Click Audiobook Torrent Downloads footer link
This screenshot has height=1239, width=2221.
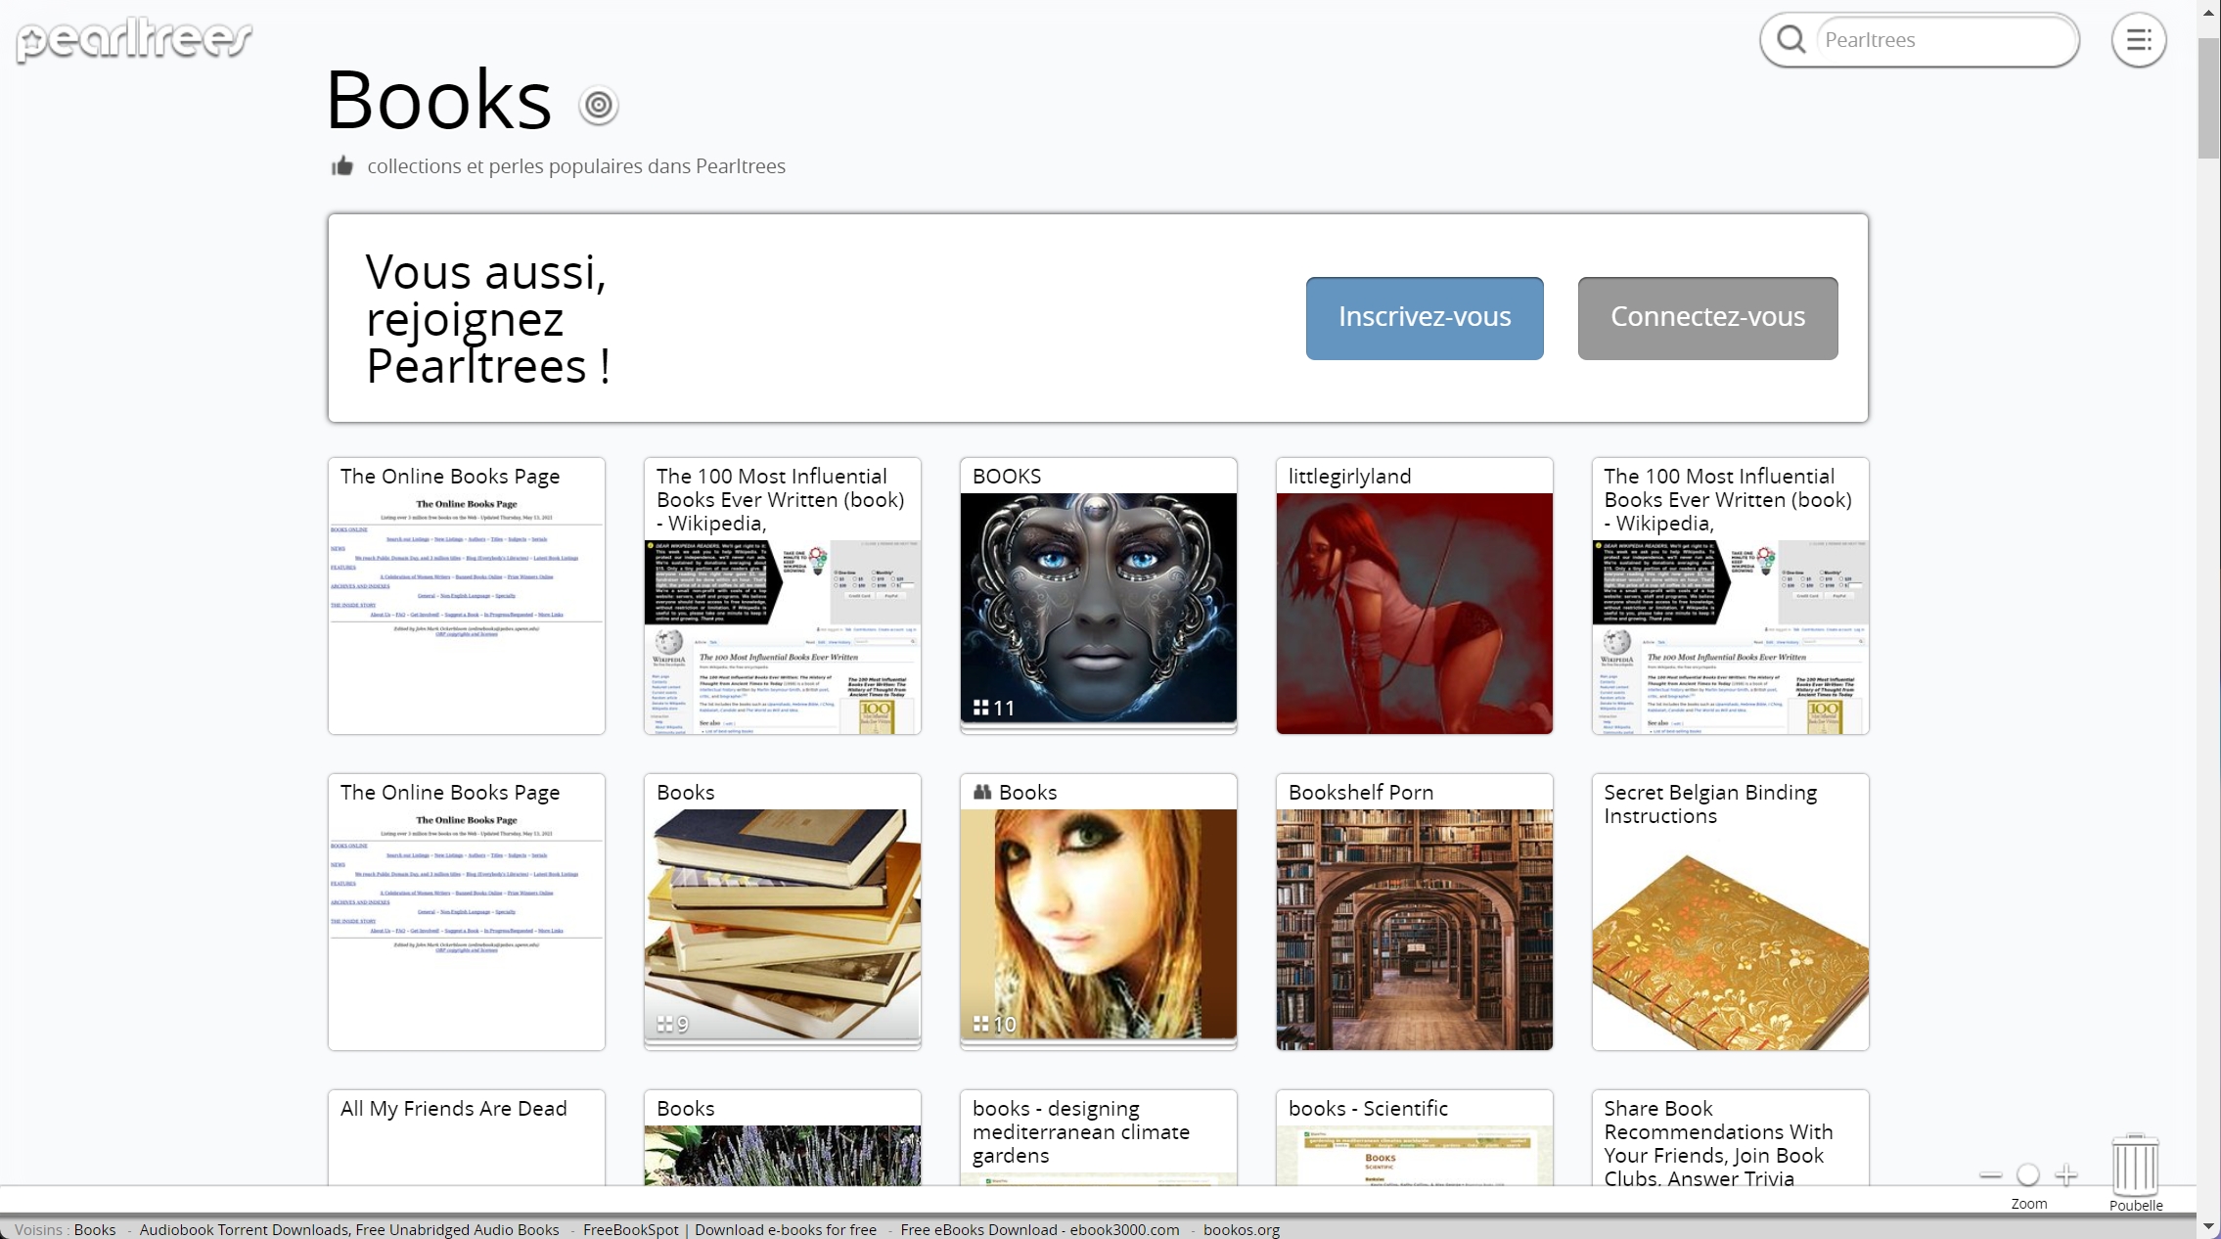click(349, 1230)
